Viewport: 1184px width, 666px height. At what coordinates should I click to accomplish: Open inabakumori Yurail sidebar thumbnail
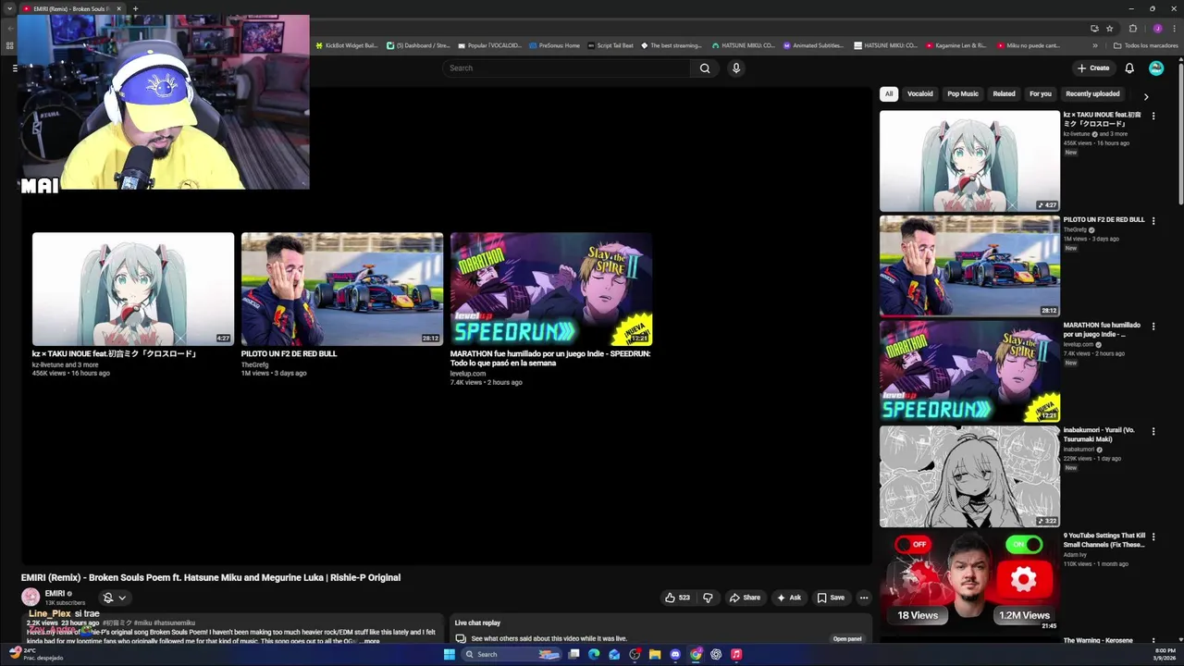tap(969, 476)
